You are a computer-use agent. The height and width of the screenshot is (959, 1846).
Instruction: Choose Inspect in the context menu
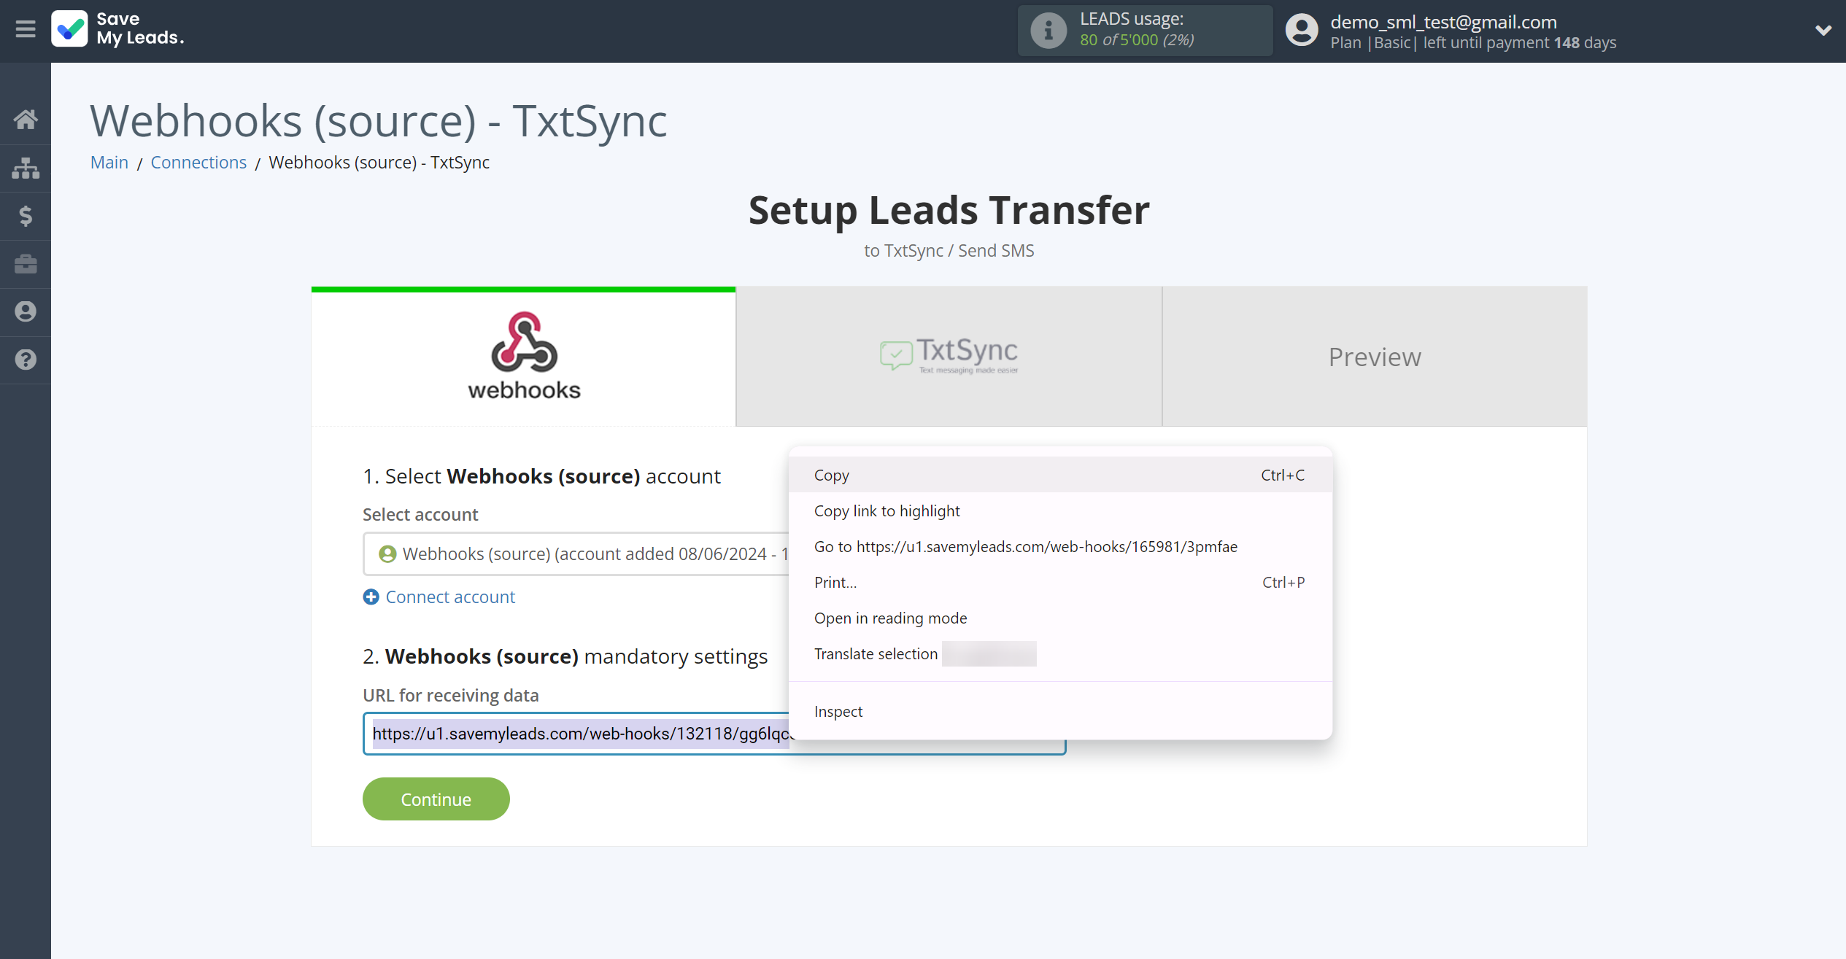(x=1060, y=711)
